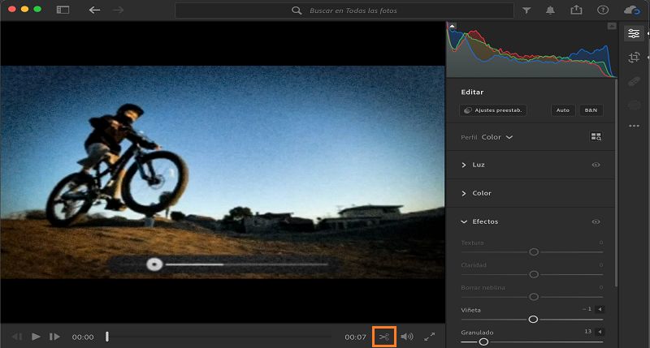Click the timeline playhead marker
Image resolution: width=650 pixels, height=348 pixels.
point(107,337)
